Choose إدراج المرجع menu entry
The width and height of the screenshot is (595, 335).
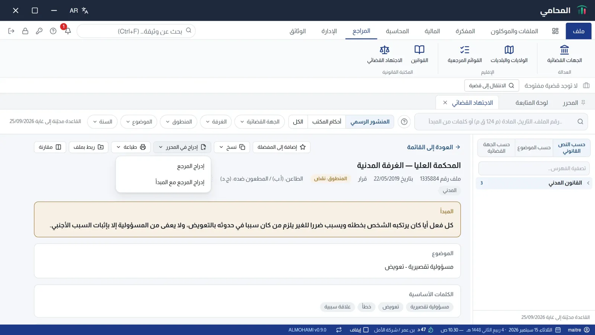point(163,166)
